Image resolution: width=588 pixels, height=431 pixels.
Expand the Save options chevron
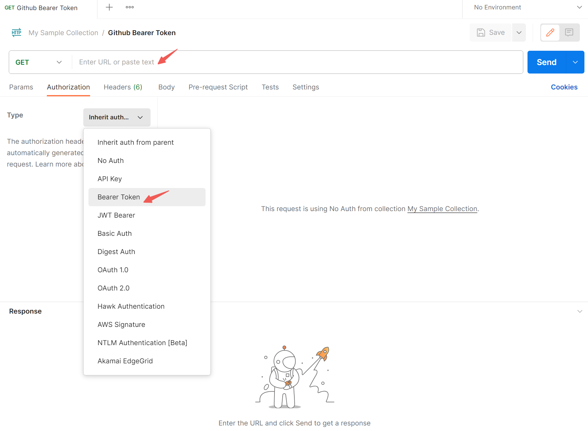[519, 32]
